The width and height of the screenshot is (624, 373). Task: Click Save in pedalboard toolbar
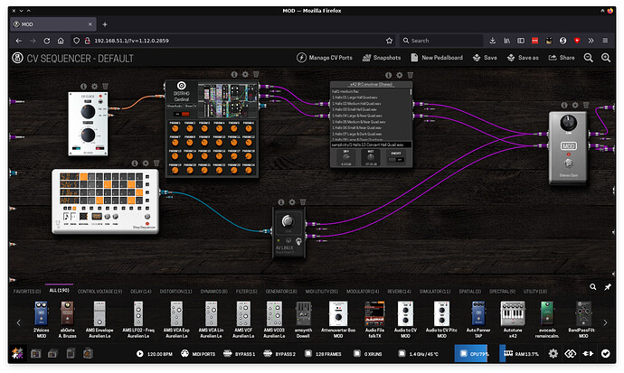[485, 58]
